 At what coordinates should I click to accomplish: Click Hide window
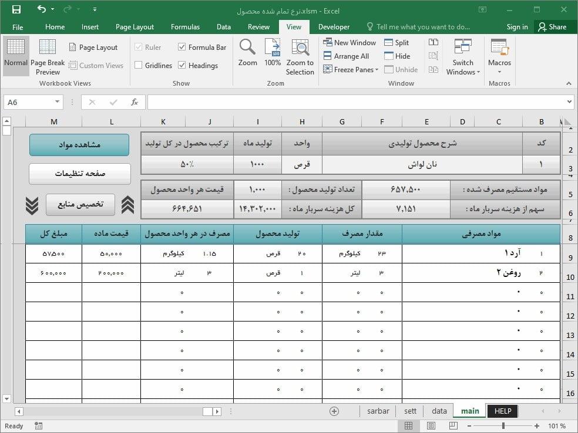pos(397,56)
